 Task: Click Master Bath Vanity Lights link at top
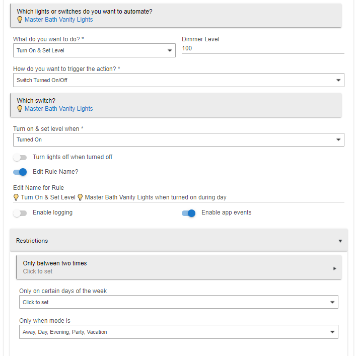point(59,20)
